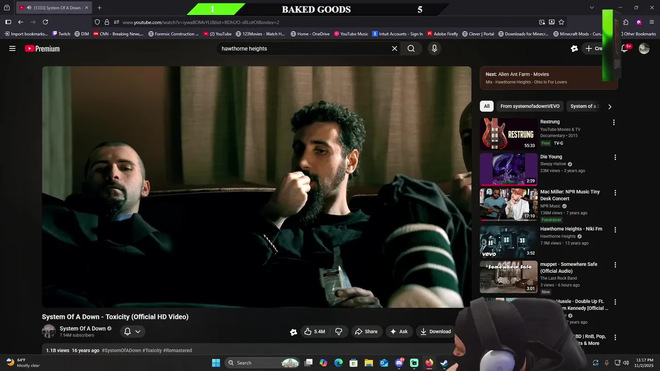The image size is (660, 371).
Task: Open the site padlock information
Action: 107,22
